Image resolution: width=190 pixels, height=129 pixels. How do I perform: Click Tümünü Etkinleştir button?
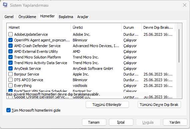pyautogui.click(x=107, y=105)
